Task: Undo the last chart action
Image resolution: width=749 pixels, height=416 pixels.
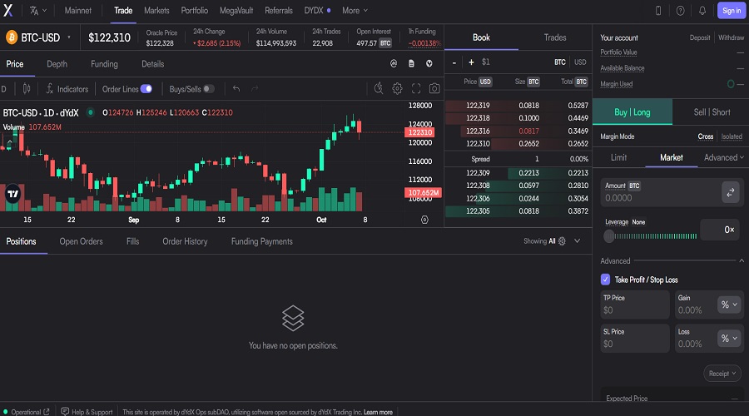Action: click(x=236, y=89)
